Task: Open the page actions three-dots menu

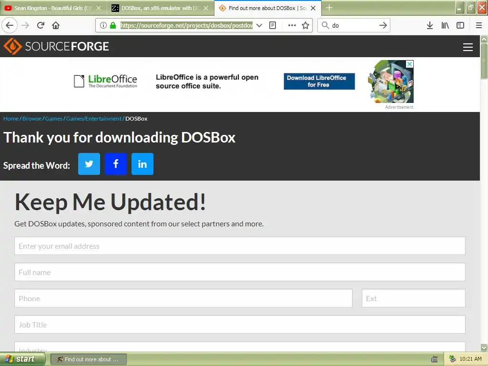Action: point(292,25)
